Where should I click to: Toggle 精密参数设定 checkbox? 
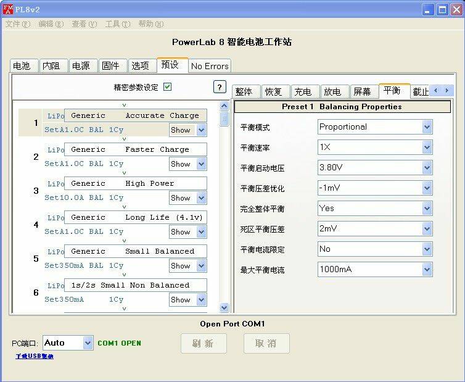click(168, 86)
